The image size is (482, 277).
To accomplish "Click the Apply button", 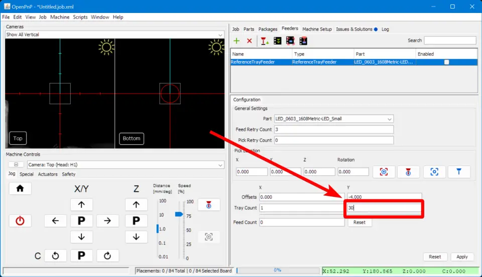I will 462,256.
